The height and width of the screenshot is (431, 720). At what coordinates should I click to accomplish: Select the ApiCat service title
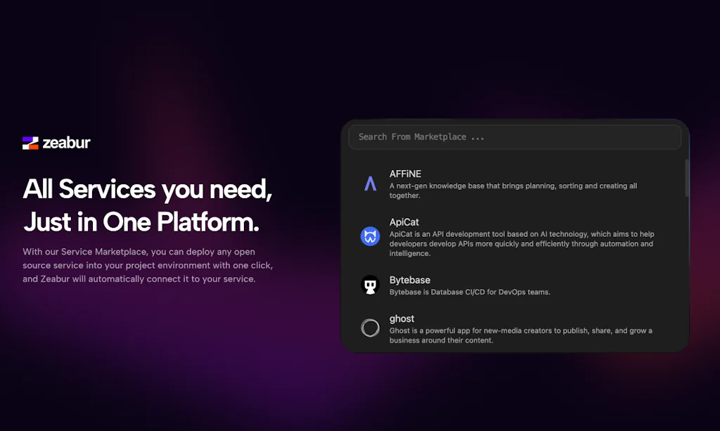tap(404, 222)
